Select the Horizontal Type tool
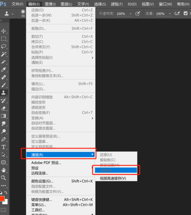 pyautogui.click(x=3, y=147)
